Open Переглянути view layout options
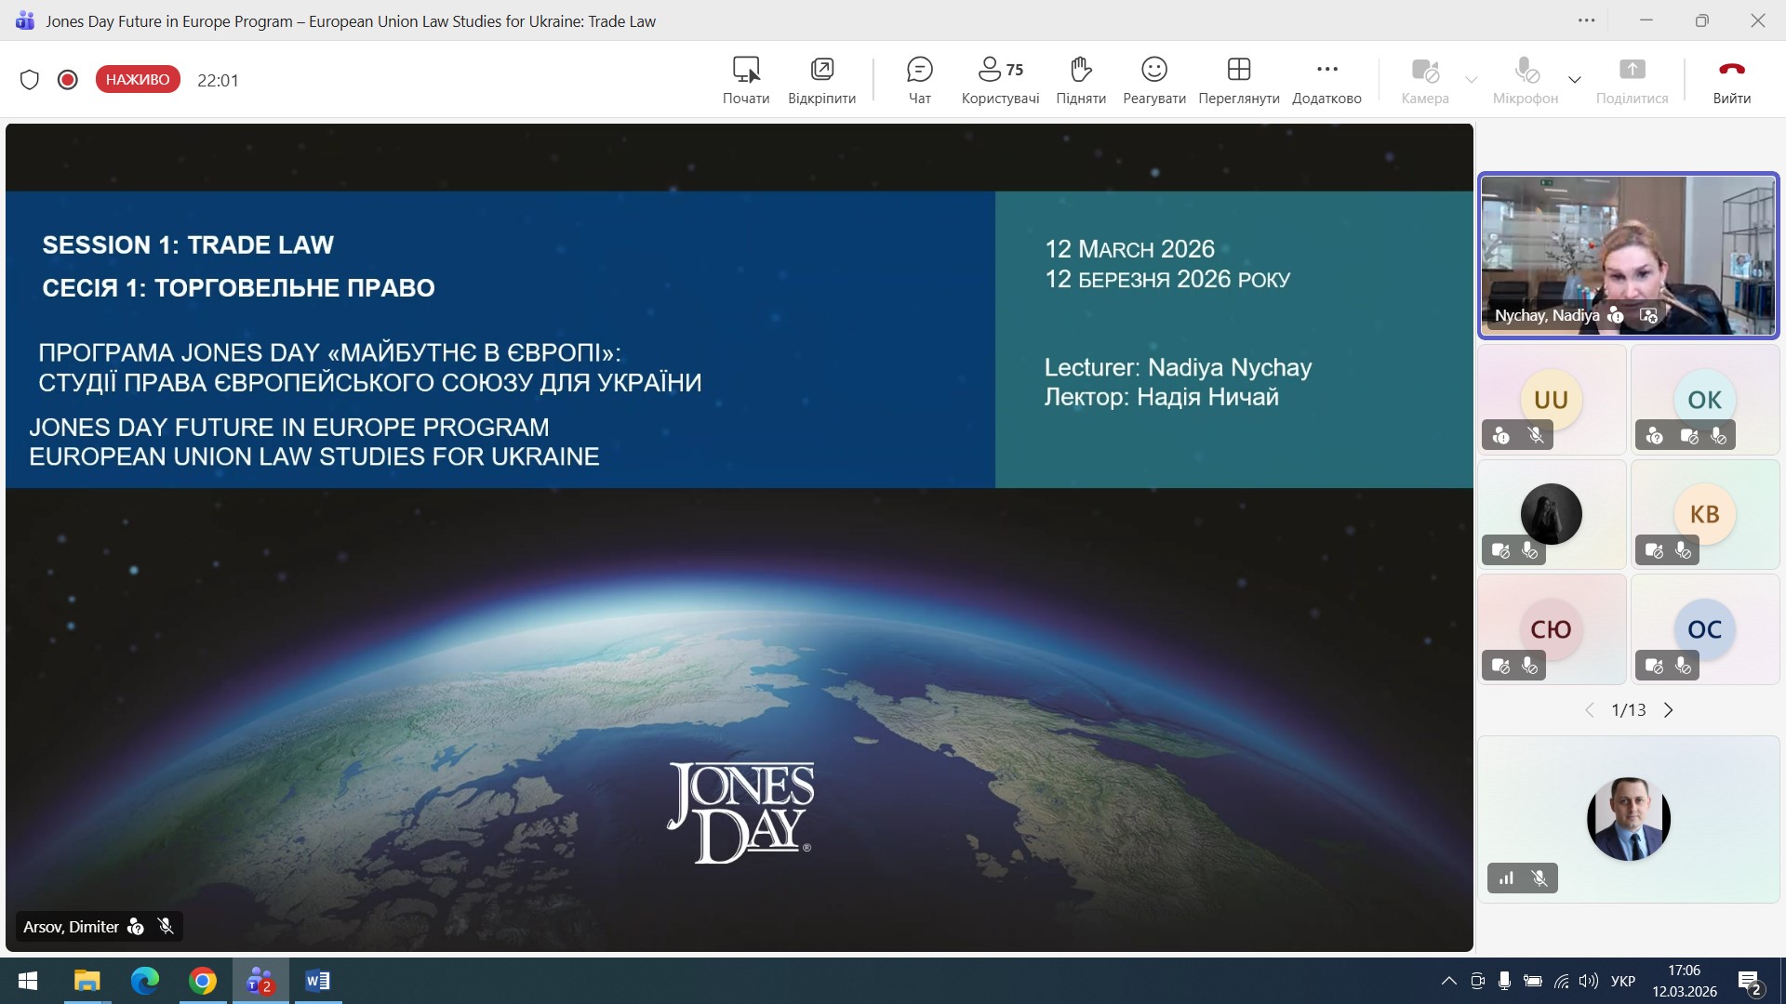Viewport: 1786px width, 1004px height. coord(1238,79)
